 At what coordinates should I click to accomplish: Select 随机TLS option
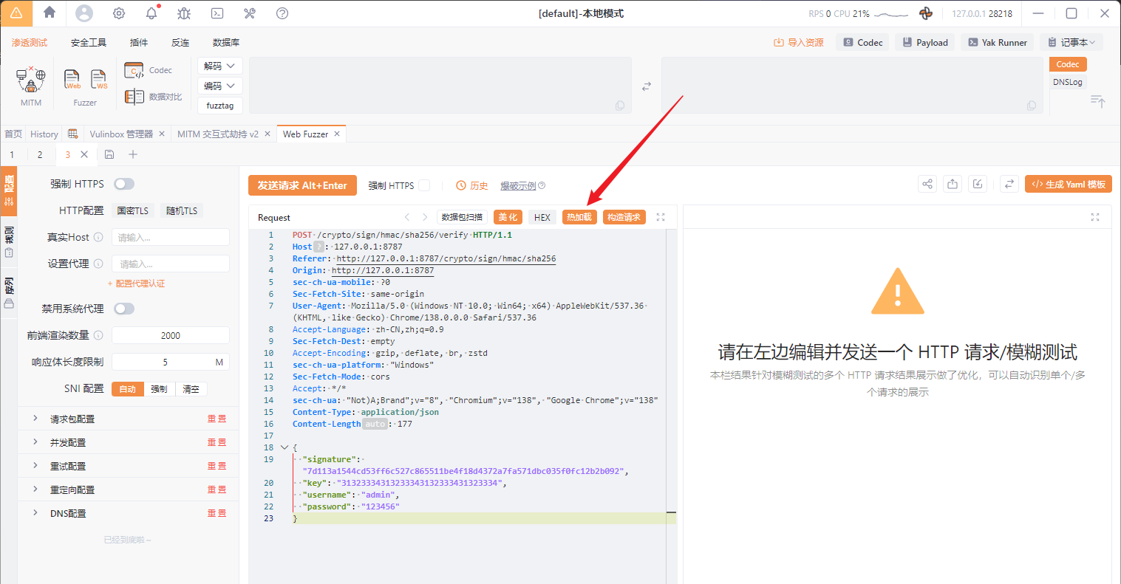(182, 211)
